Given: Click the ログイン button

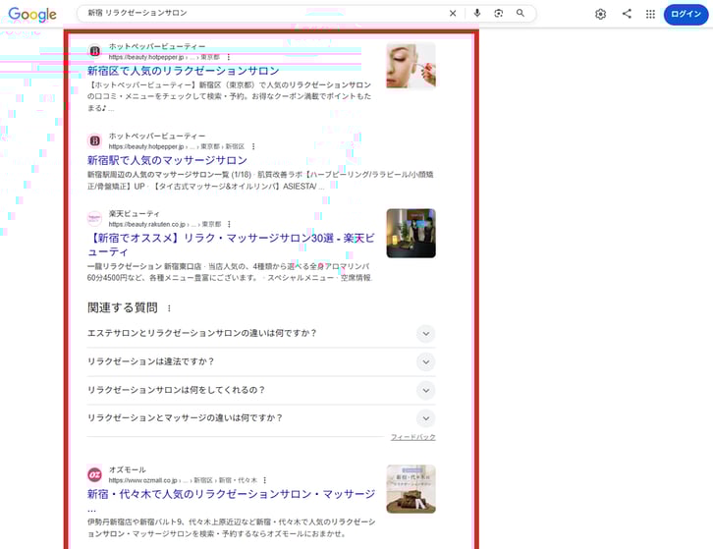Looking at the screenshot, I should (x=686, y=14).
